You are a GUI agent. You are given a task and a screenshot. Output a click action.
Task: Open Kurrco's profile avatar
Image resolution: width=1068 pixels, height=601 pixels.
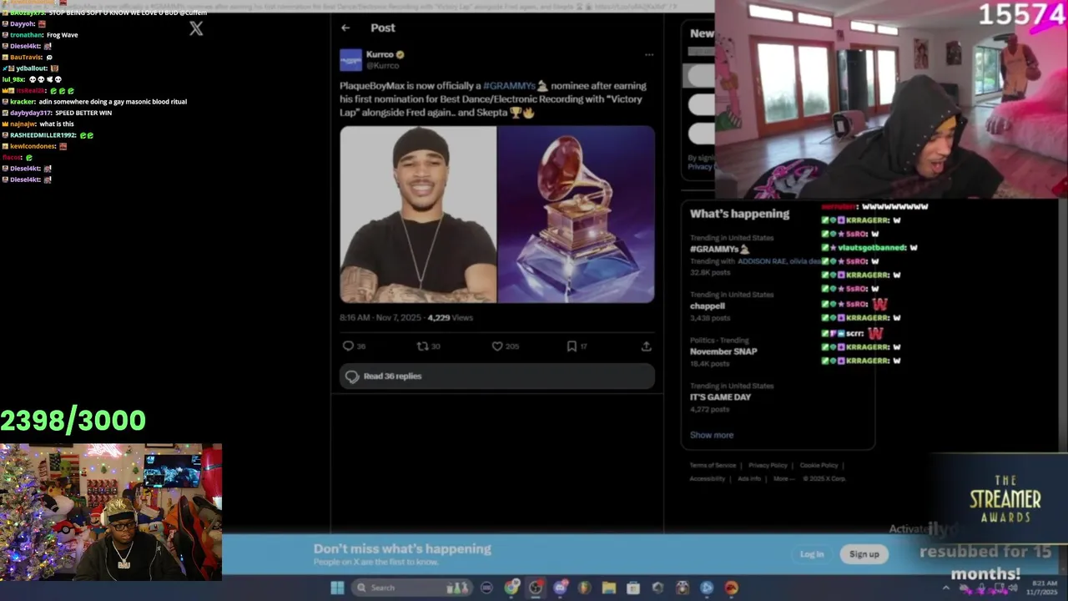351,60
